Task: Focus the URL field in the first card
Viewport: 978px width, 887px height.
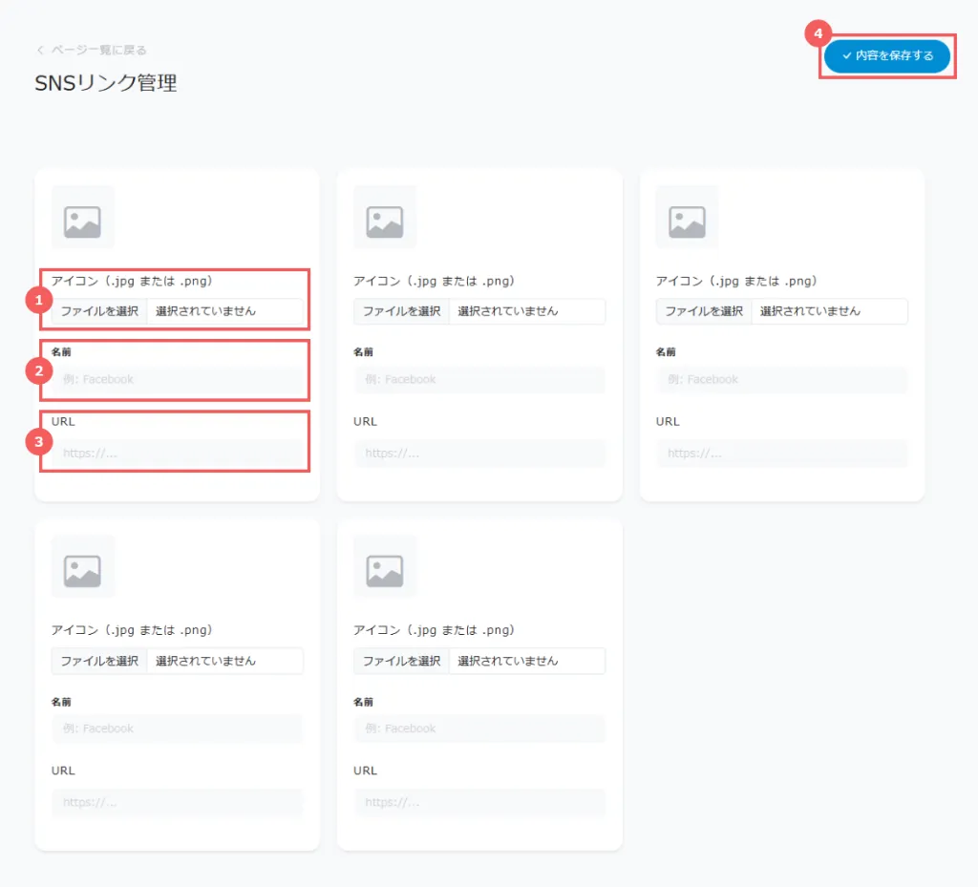Action: (x=177, y=454)
